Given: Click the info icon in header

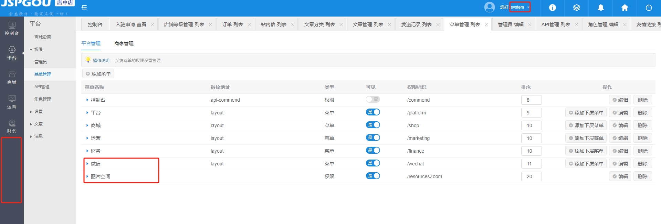Looking at the screenshot, I should click(x=552, y=8).
